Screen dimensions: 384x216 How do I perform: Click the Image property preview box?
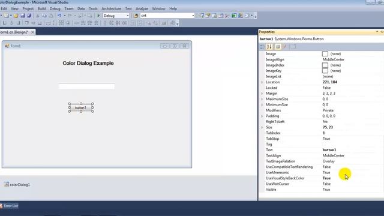[x=325, y=54]
